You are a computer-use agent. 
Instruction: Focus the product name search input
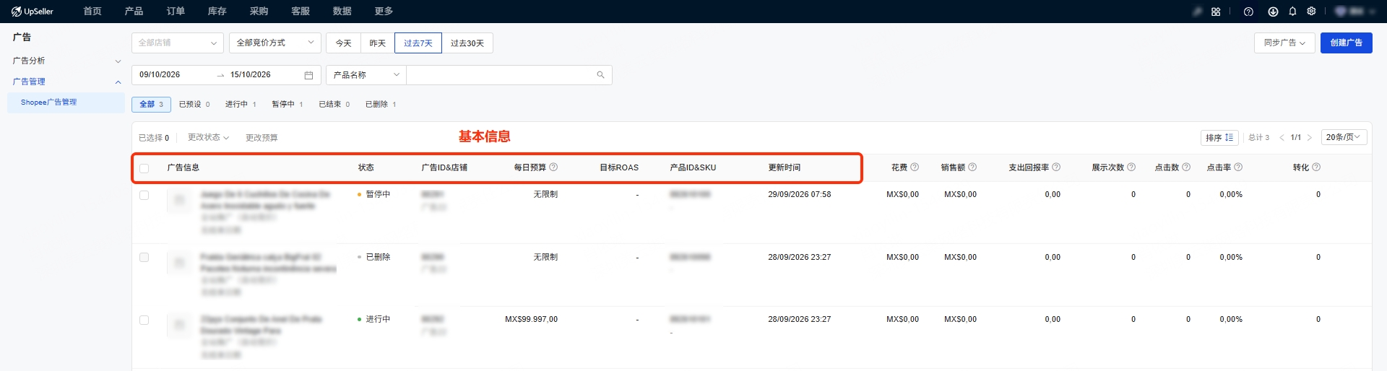tap(502, 75)
